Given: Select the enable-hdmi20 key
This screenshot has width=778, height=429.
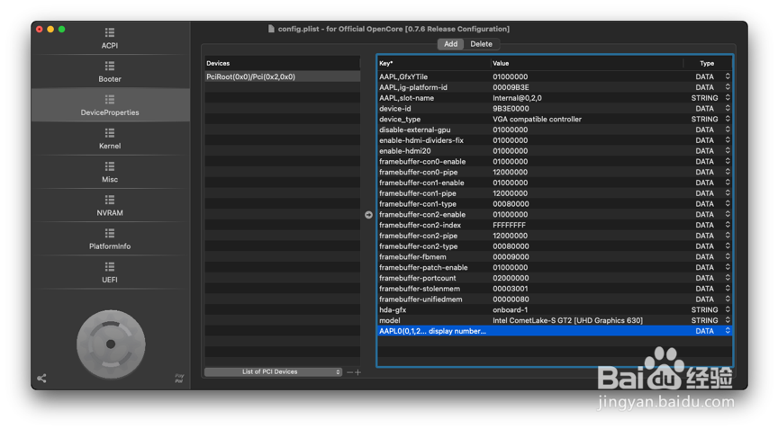Looking at the screenshot, I should coord(405,150).
